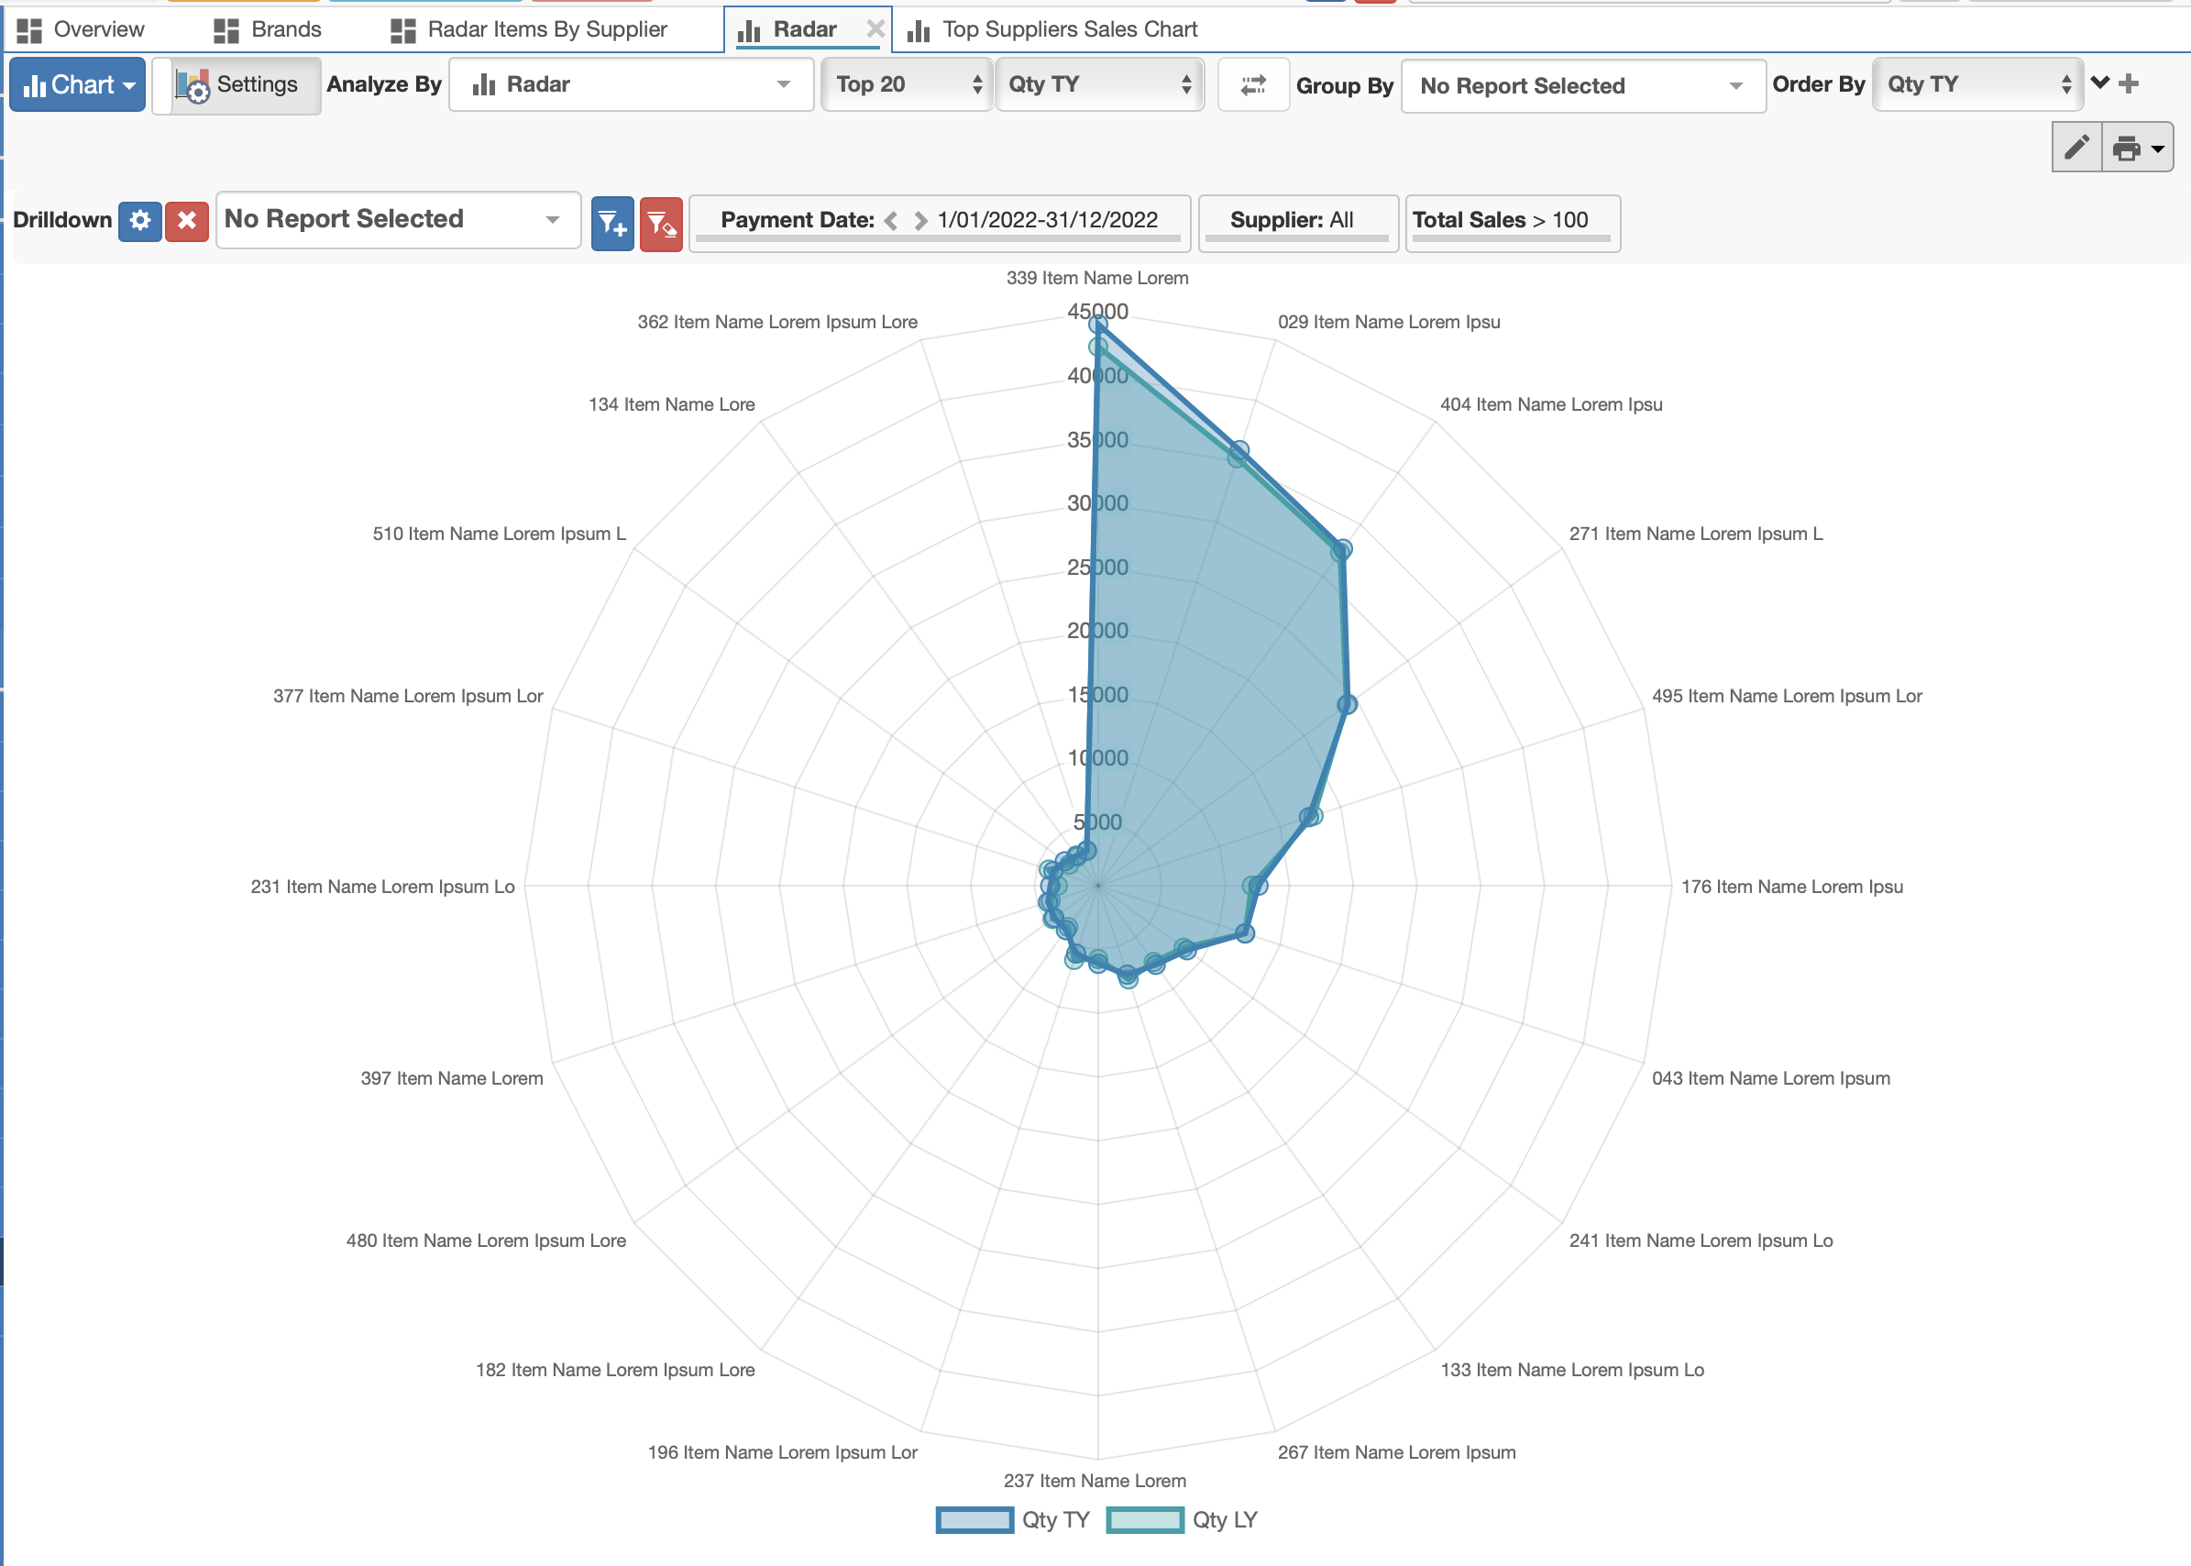Open the Chart type dropdown button
Screen dimensions: 2191x1566
click(78, 85)
